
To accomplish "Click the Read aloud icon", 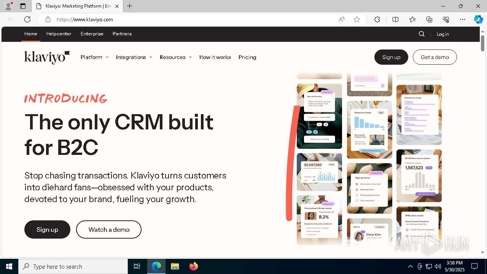I will pyautogui.click(x=342, y=19).
